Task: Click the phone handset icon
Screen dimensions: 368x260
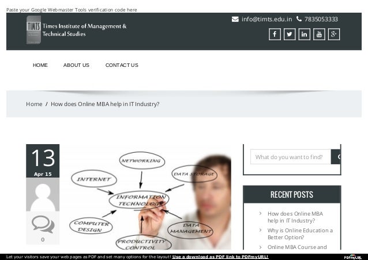Action: [299, 19]
